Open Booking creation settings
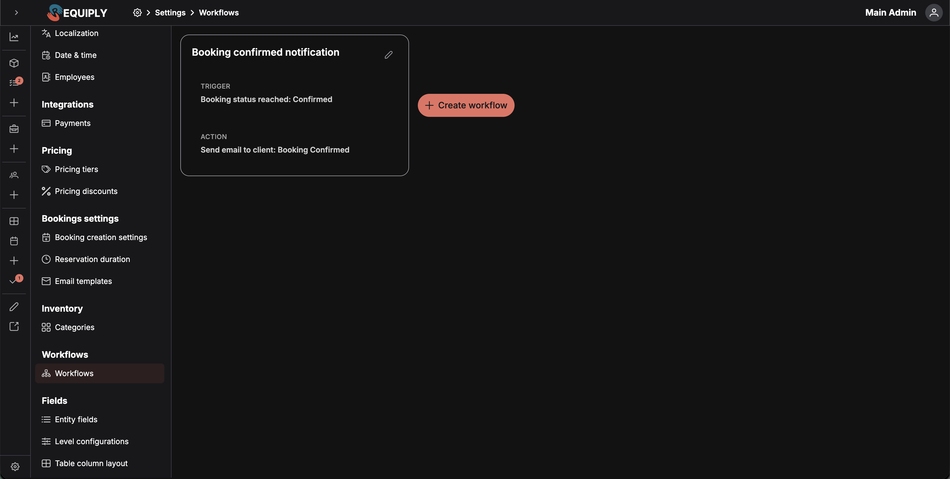Image resolution: width=950 pixels, height=479 pixels. (100, 237)
